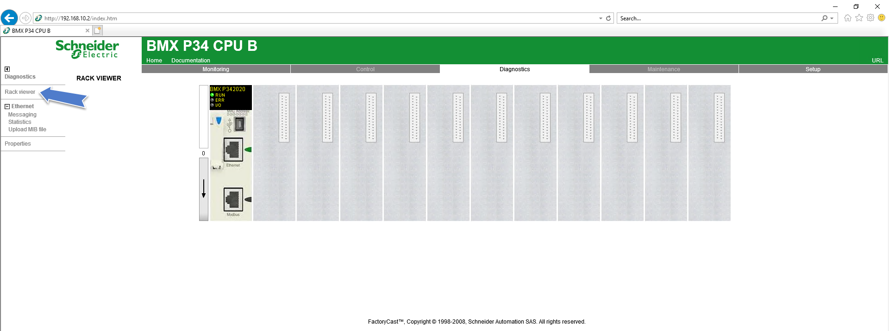Collapse the sidebar using the arrow icon
The image size is (889, 331).
pos(7,69)
